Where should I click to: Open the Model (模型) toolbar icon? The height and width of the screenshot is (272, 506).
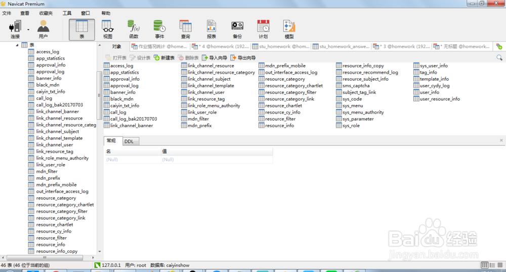[x=289, y=29]
